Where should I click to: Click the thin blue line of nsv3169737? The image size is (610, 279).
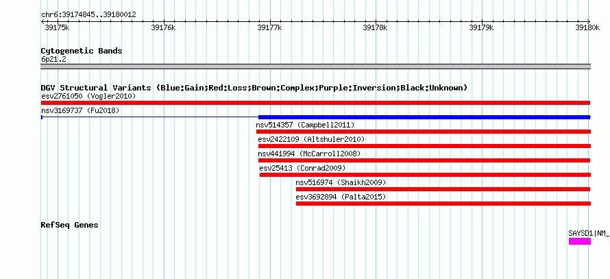150,117
